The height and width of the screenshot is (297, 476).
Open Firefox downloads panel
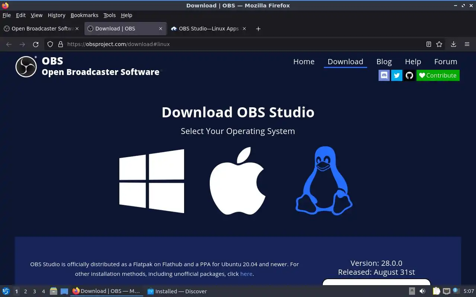pyautogui.click(x=453, y=44)
